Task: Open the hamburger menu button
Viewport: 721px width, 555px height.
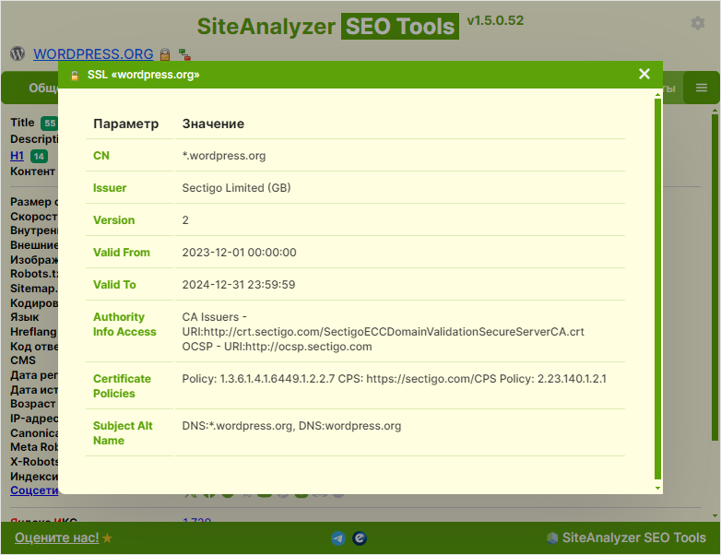Action: (x=702, y=88)
